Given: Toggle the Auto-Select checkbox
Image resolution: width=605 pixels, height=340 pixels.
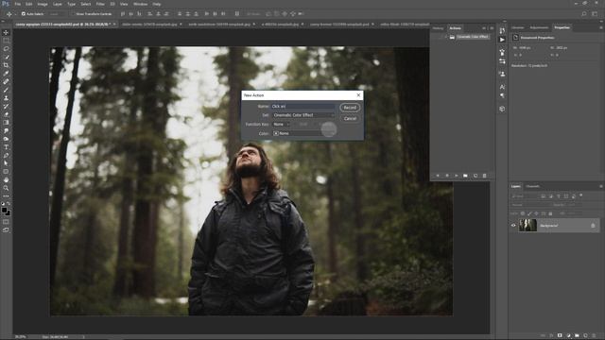Looking at the screenshot, I should pos(24,14).
